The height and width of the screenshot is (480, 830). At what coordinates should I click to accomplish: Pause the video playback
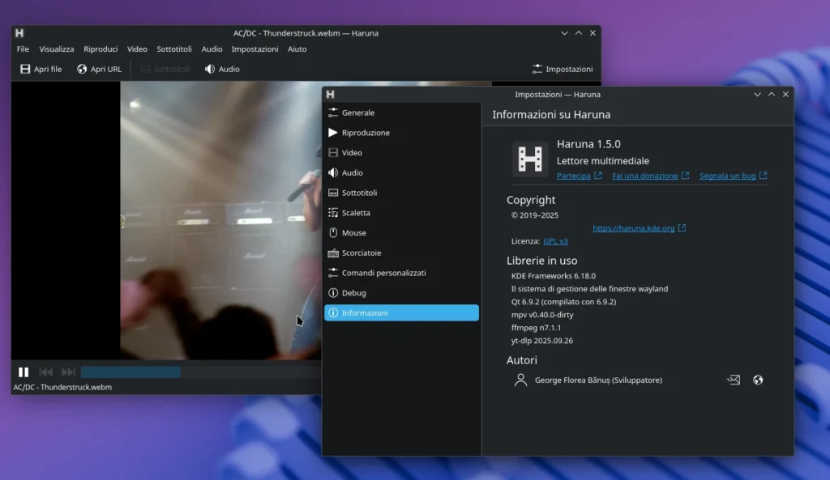tap(24, 372)
